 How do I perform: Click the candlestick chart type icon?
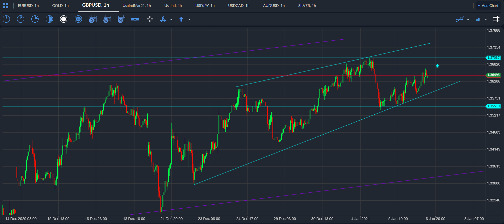tap(478, 19)
